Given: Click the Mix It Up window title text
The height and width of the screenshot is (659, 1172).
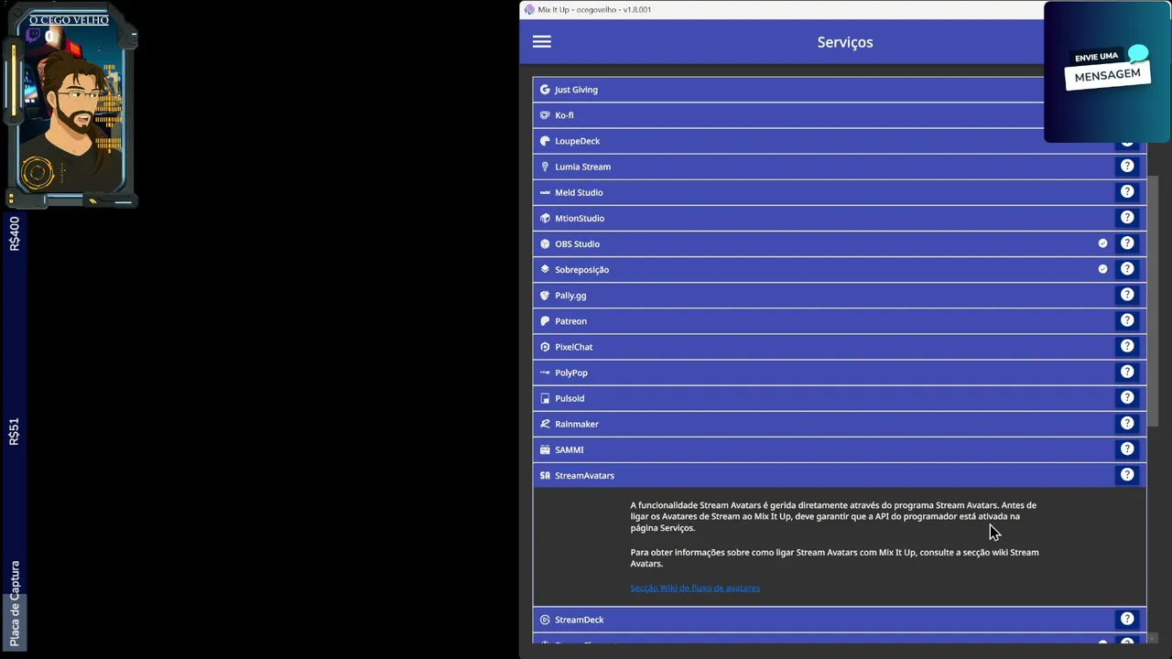Looking at the screenshot, I should click(x=595, y=10).
